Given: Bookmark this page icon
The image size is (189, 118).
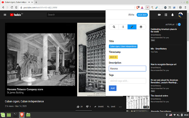Looking at the screenshot, I should tap(16, 7).
